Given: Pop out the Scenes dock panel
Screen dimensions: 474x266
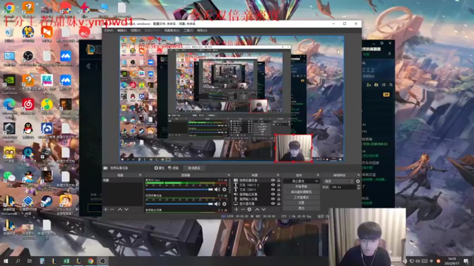Looking at the screenshot, I should (x=140, y=175).
